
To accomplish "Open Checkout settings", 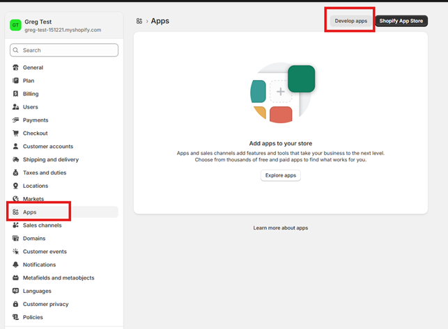I will tap(64, 134).
